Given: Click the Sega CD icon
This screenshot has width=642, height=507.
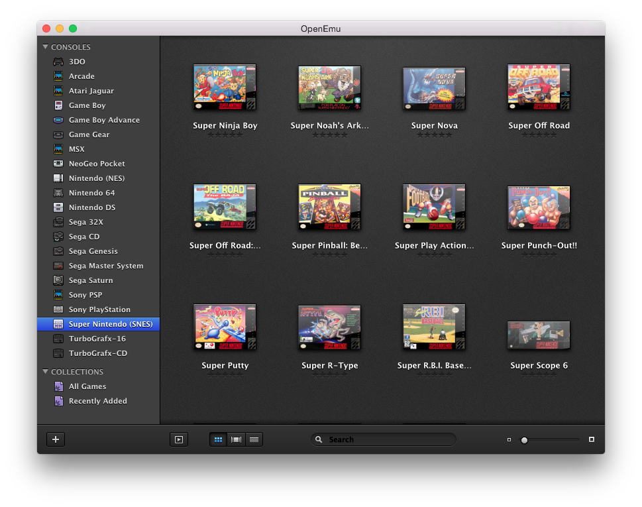Looking at the screenshot, I should click(x=58, y=237).
